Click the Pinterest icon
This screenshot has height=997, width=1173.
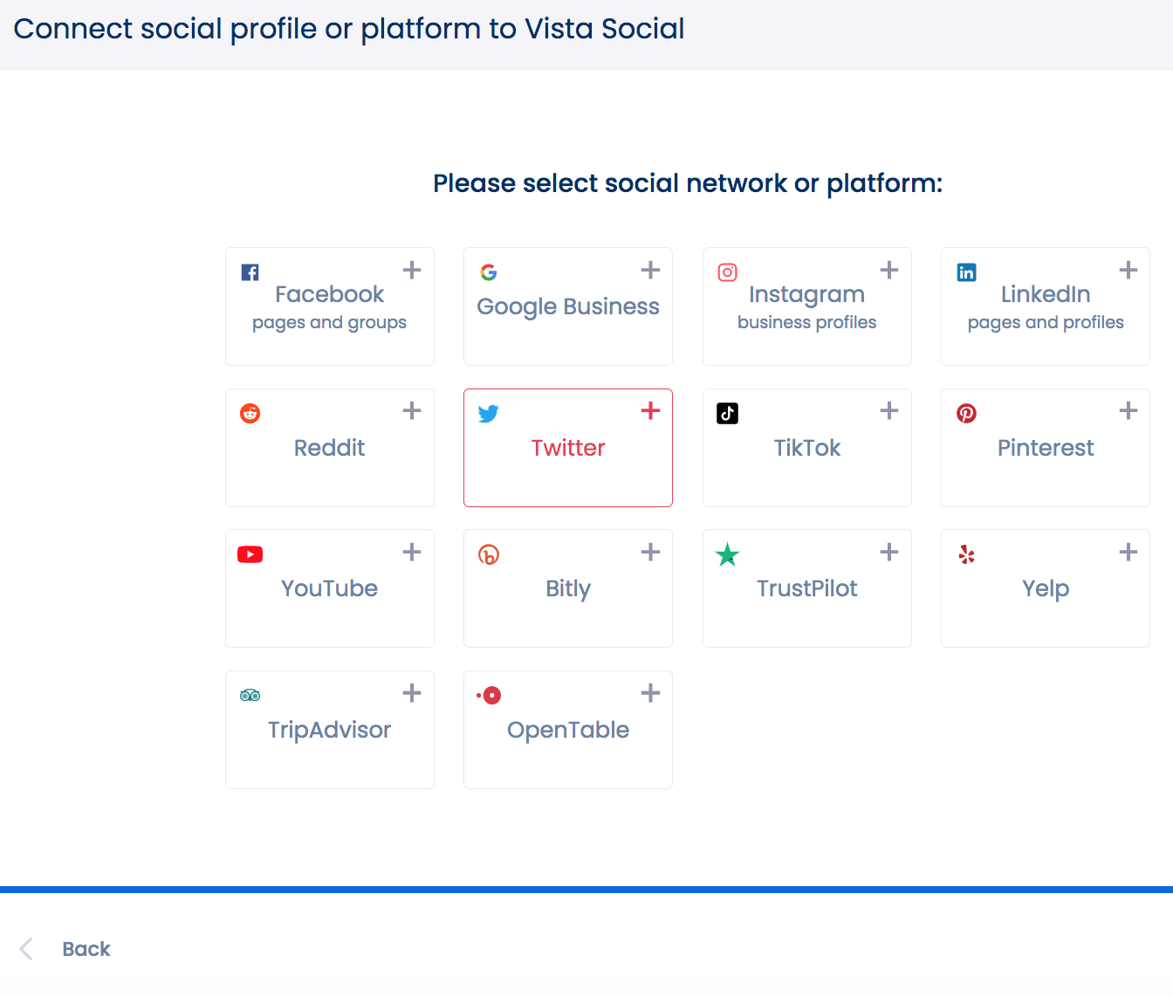click(966, 413)
